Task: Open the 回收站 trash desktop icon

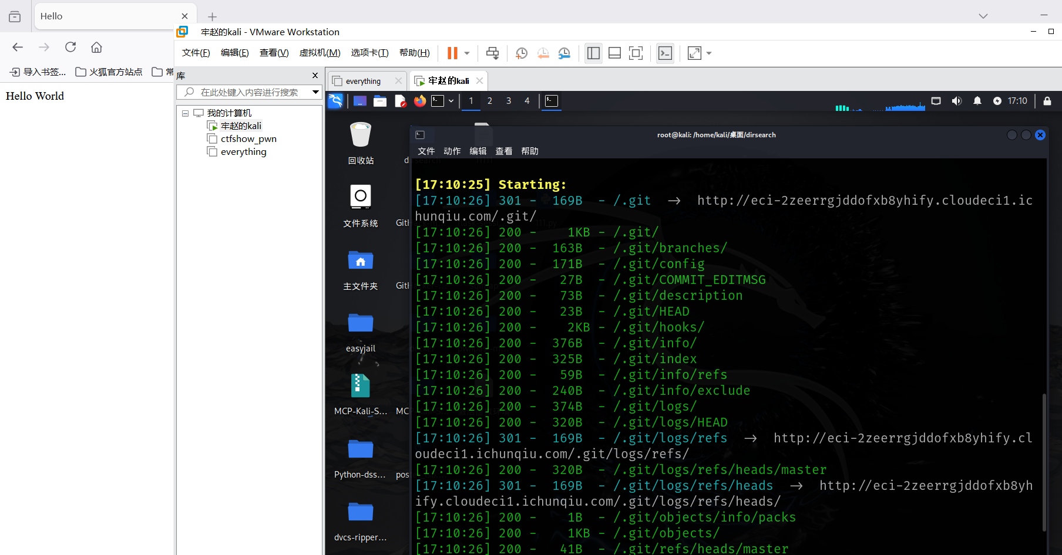Action: [361, 143]
